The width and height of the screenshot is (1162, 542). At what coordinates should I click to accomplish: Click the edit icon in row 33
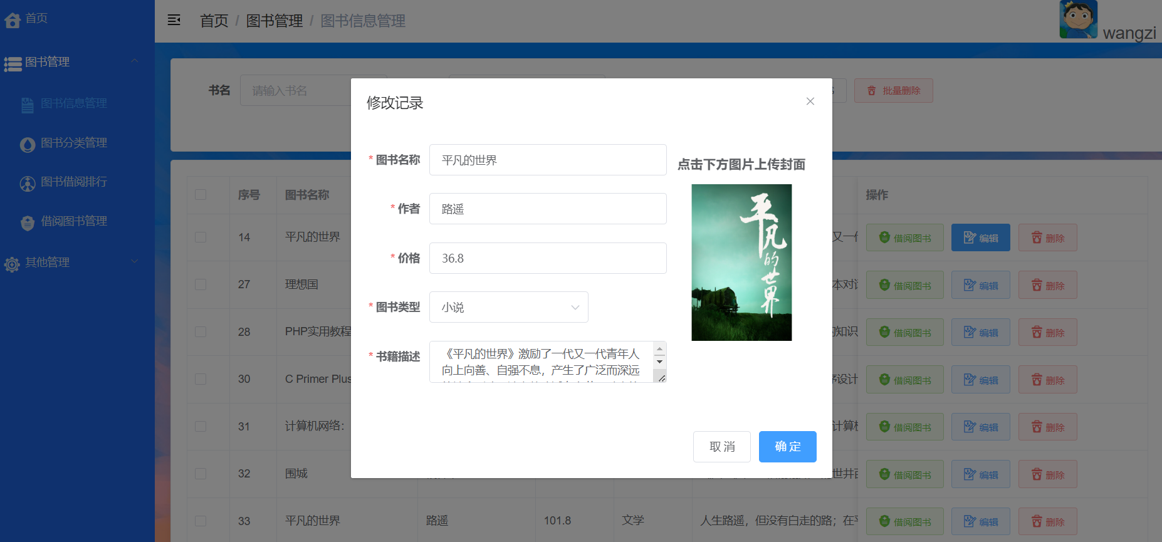click(x=970, y=521)
